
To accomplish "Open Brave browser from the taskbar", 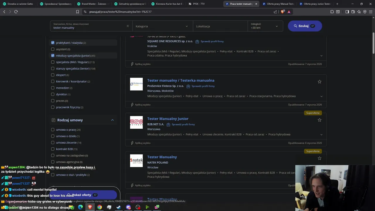I will coord(90,207).
